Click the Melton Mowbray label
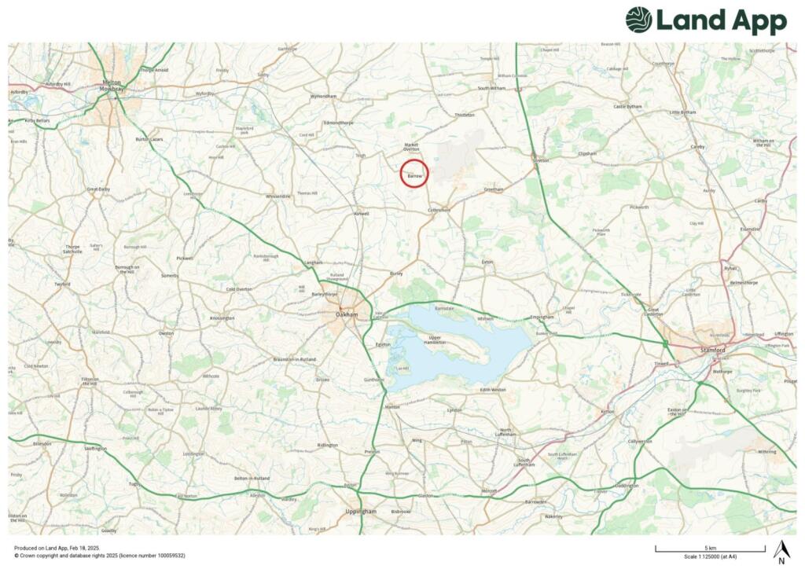The width and height of the screenshot is (805, 569). click(112, 85)
